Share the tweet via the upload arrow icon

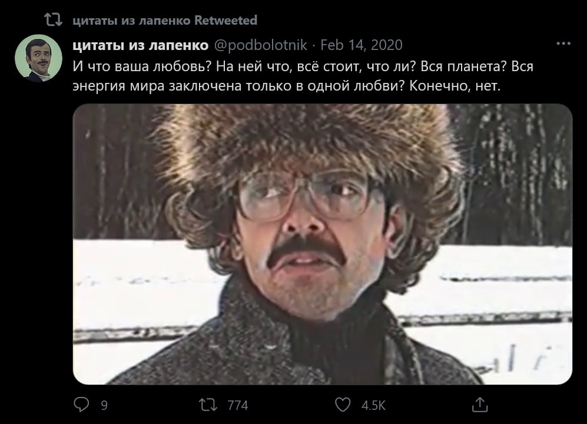coord(480,405)
